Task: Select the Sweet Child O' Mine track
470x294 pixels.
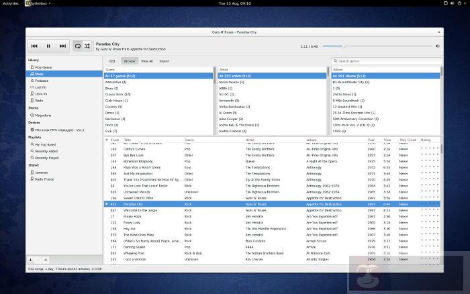Action: 272,198
